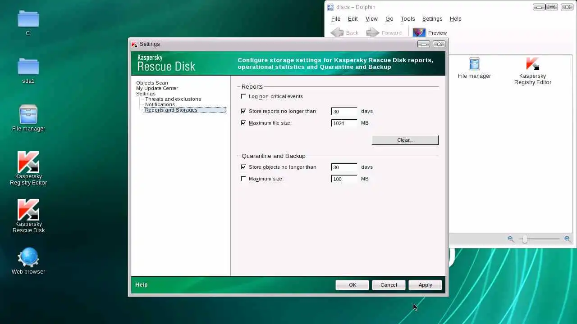Open Notifications settings page

coord(160,104)
